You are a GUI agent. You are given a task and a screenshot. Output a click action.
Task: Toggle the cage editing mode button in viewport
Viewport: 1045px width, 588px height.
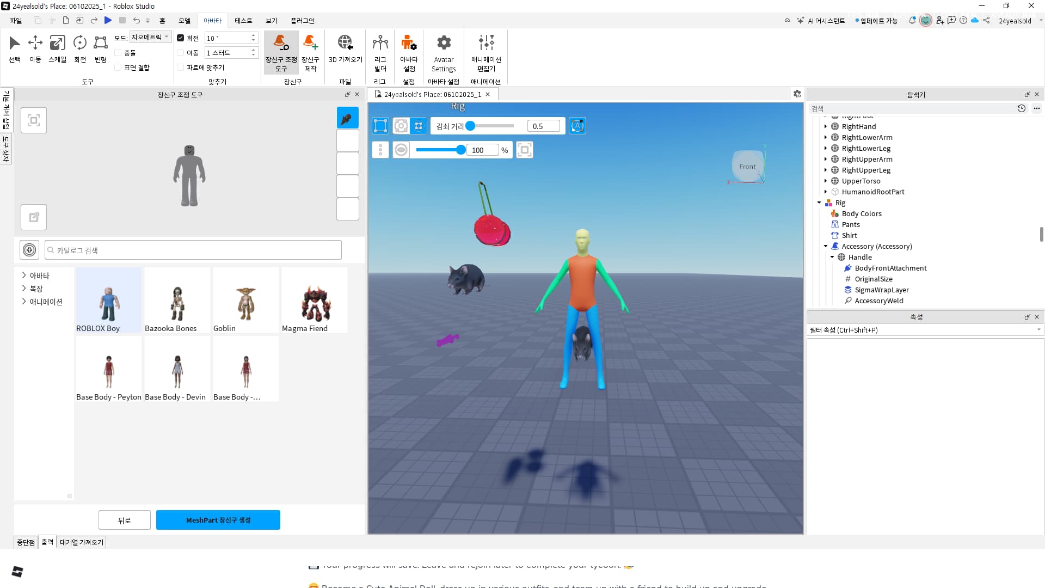(x=380, y=126)
